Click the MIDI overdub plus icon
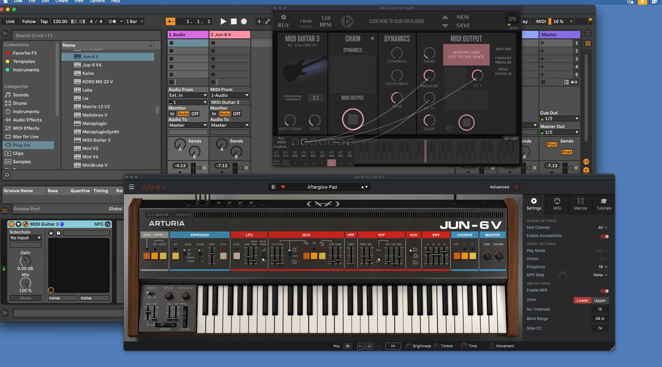Viewport: 662px width, 367px height. 259,21
